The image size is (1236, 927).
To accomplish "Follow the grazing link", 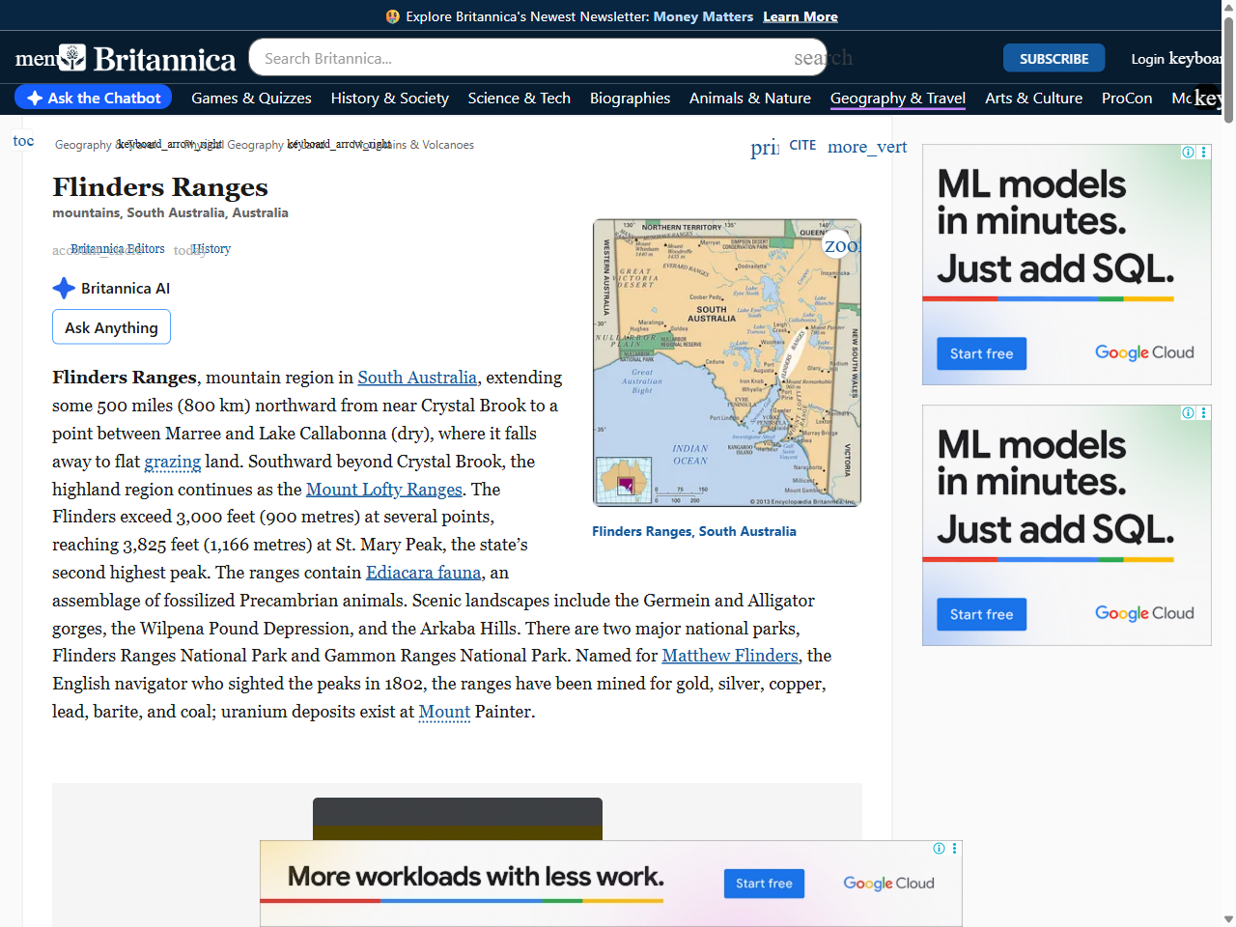I will click(173, 462).
